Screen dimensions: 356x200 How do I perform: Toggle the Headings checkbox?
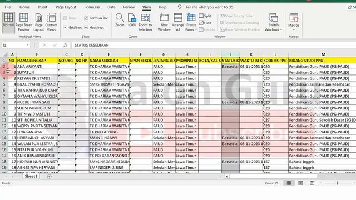pyautogui.click(x=86, y=27)
